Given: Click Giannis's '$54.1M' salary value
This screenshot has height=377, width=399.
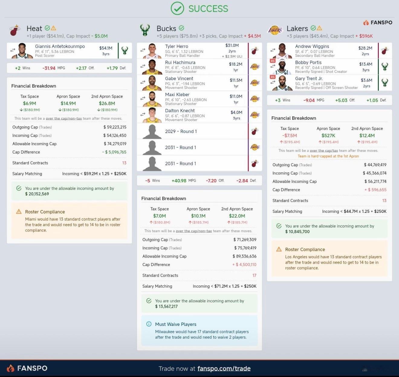Looking at the screenshot, I should 106,48.
